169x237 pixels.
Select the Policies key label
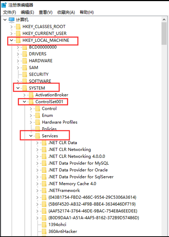coord(49,129)
